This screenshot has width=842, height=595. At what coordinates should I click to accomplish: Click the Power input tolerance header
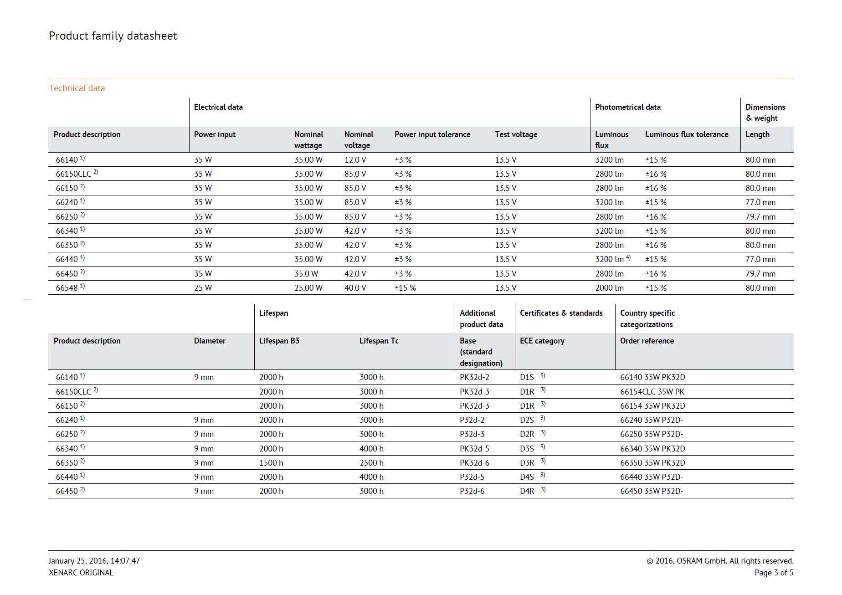coord(432,134)
